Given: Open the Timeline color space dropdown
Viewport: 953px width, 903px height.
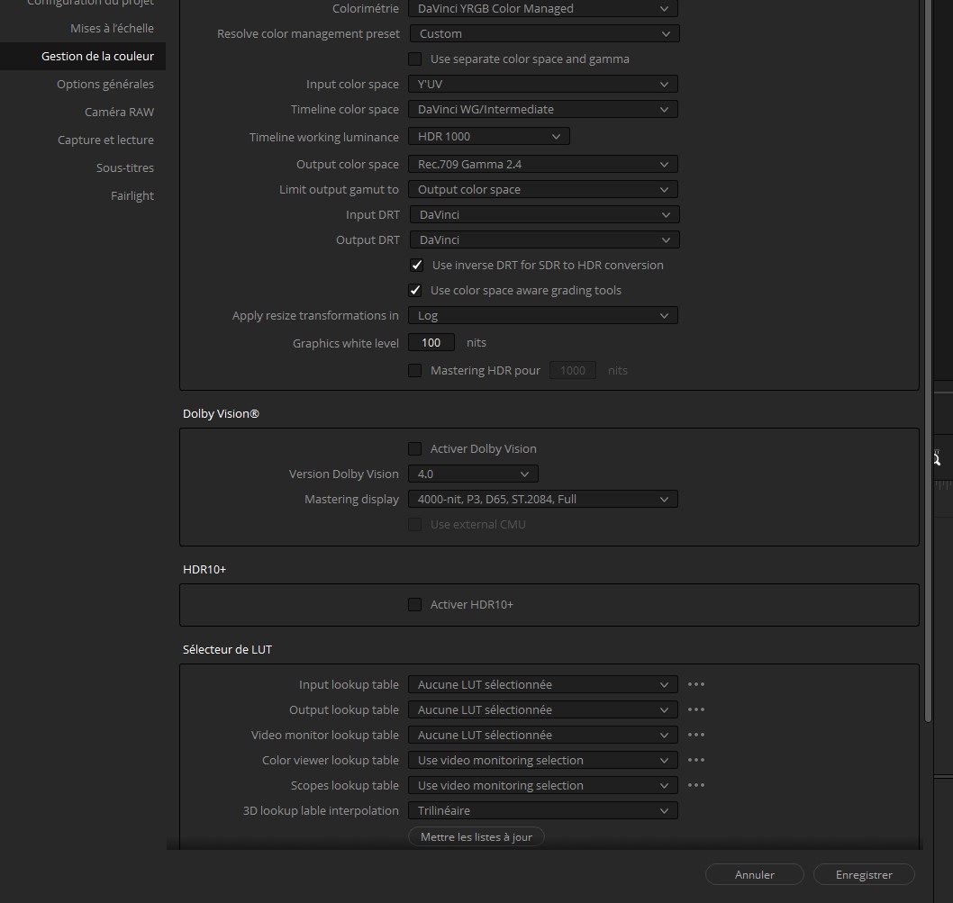Looking at the screenshot, I should pyautogui.click(x=542, y=109).
